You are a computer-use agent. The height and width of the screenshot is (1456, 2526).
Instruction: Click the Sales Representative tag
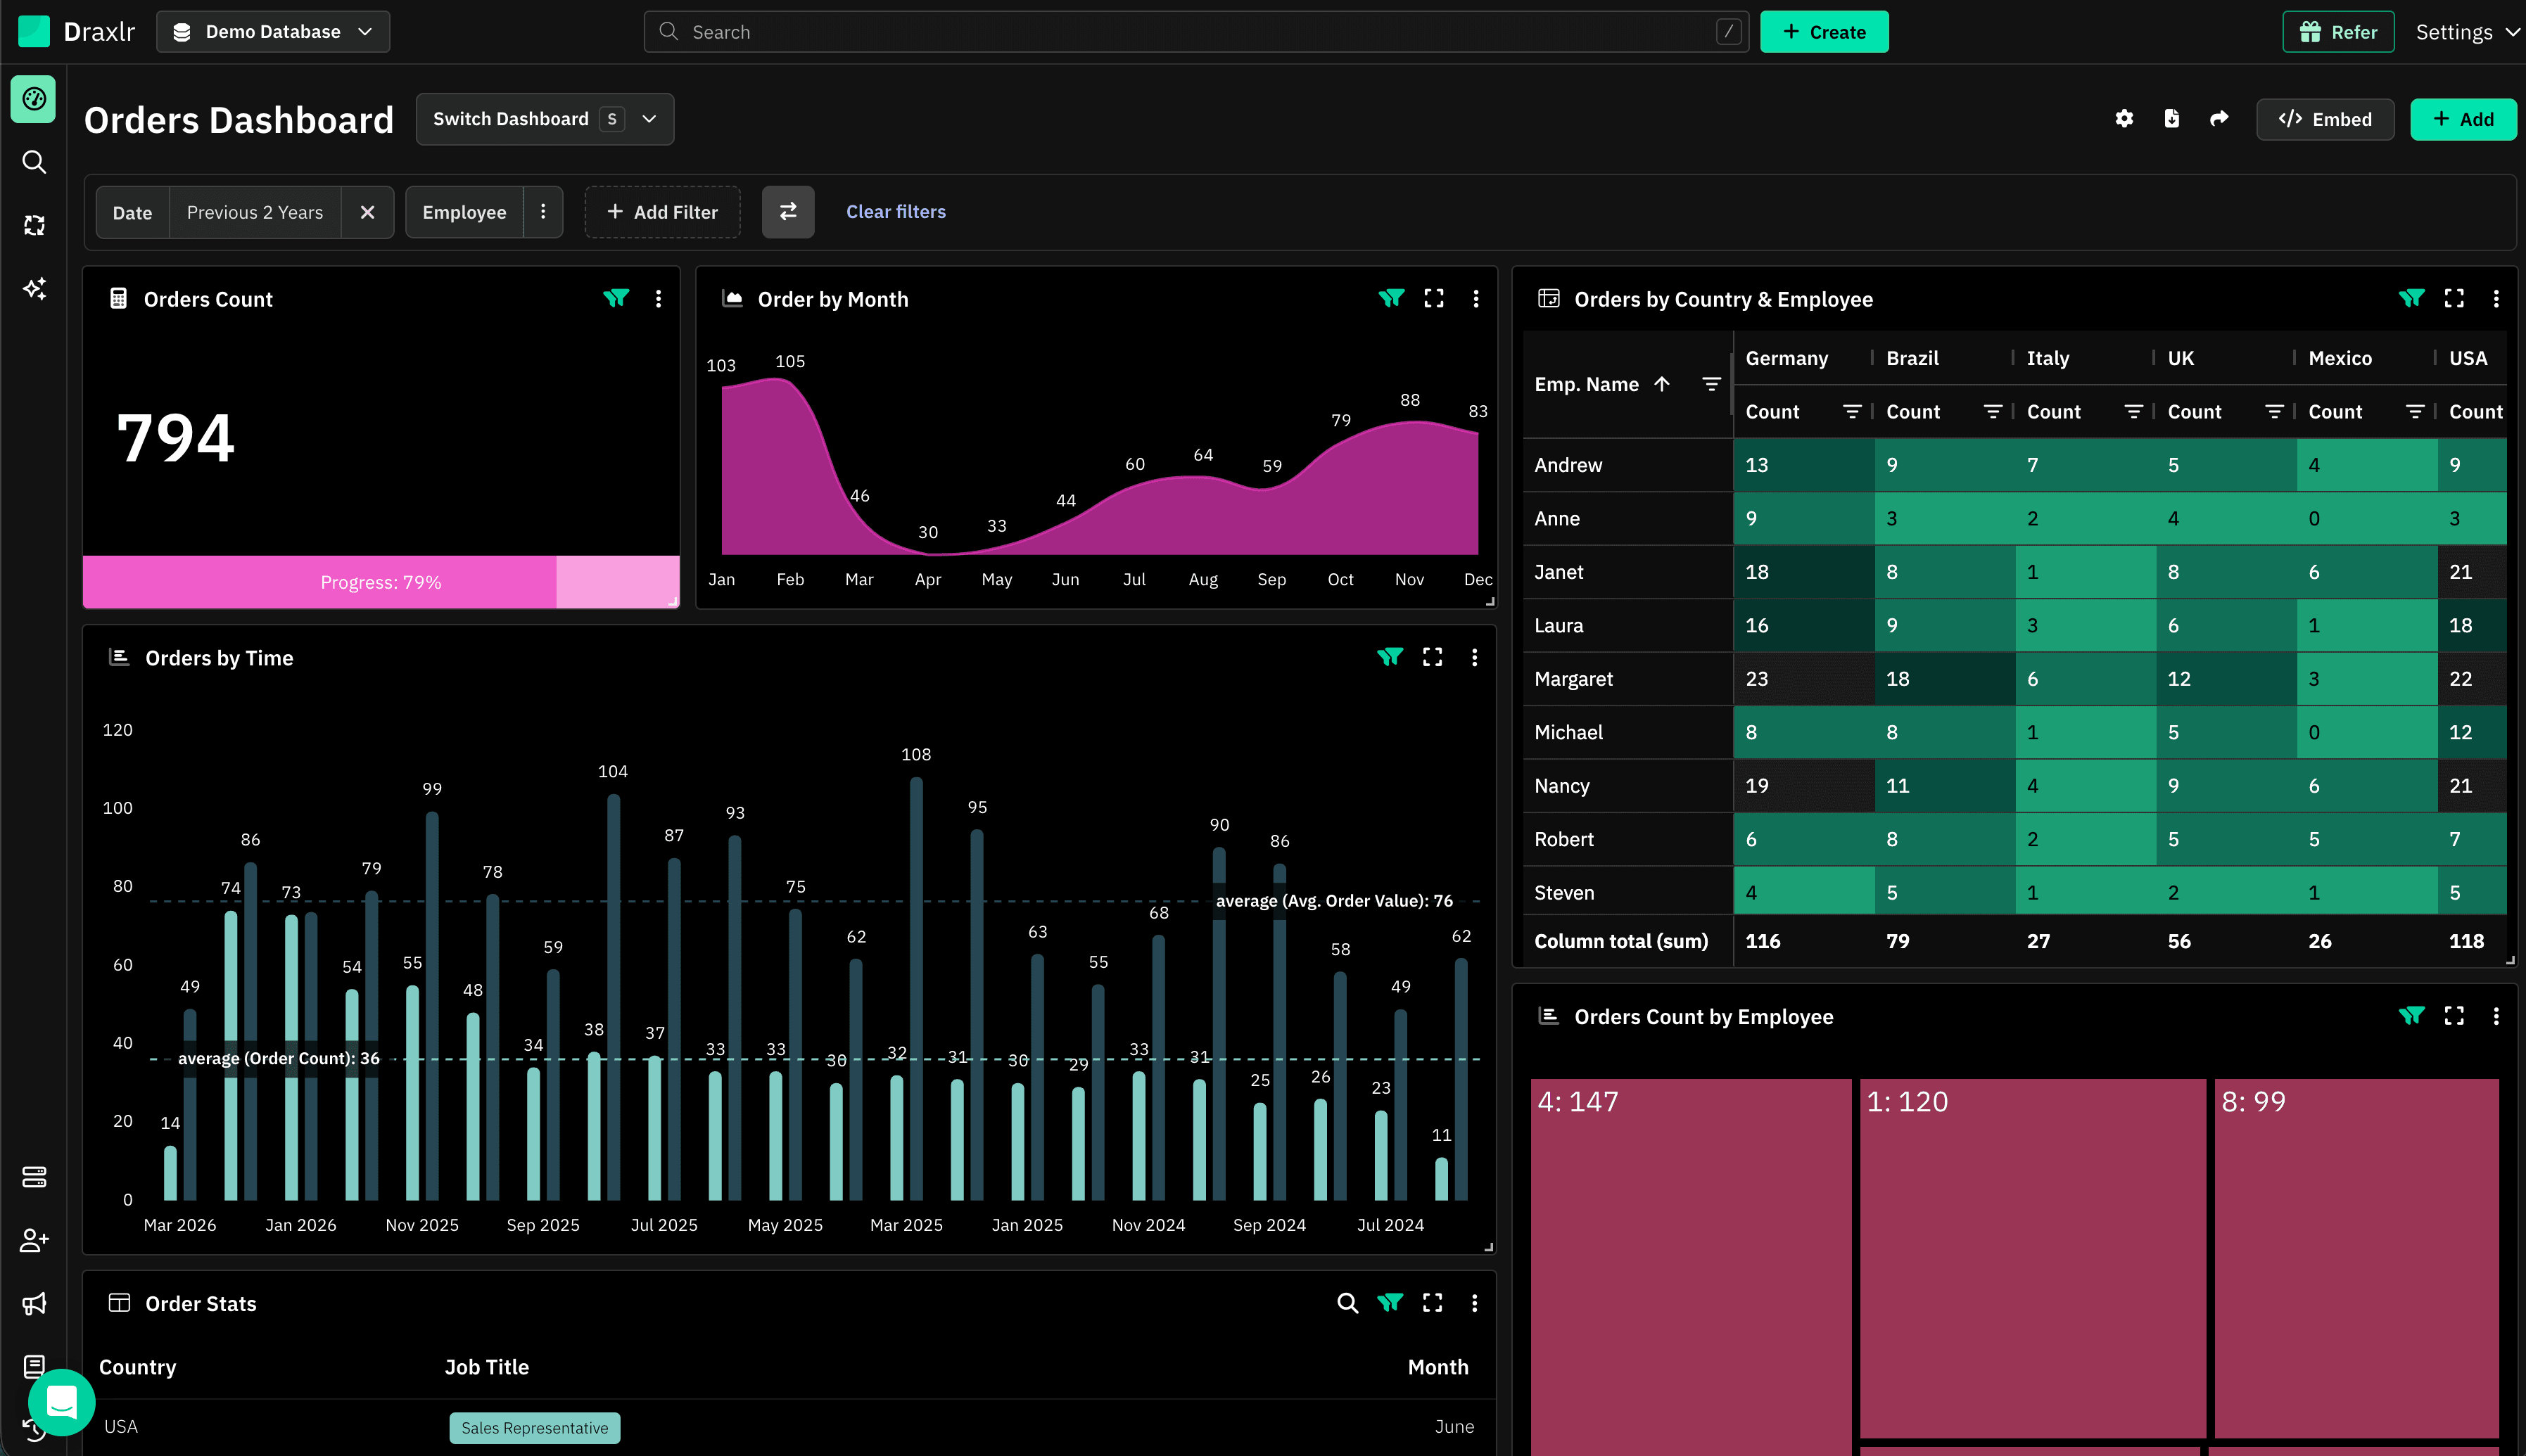[x=535, y=1428]
